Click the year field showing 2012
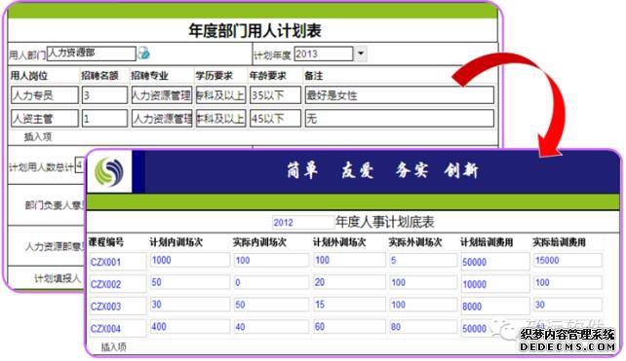This screenshot has width=626, height=361. pos(303,222)
